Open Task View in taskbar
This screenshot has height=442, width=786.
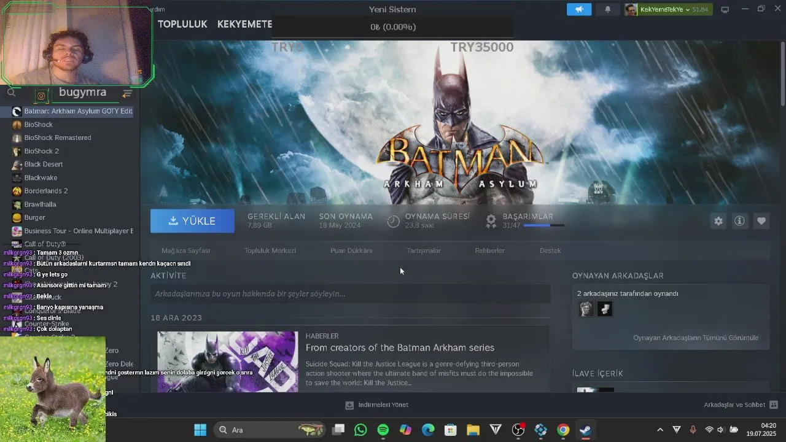click(x=338, y=430)
